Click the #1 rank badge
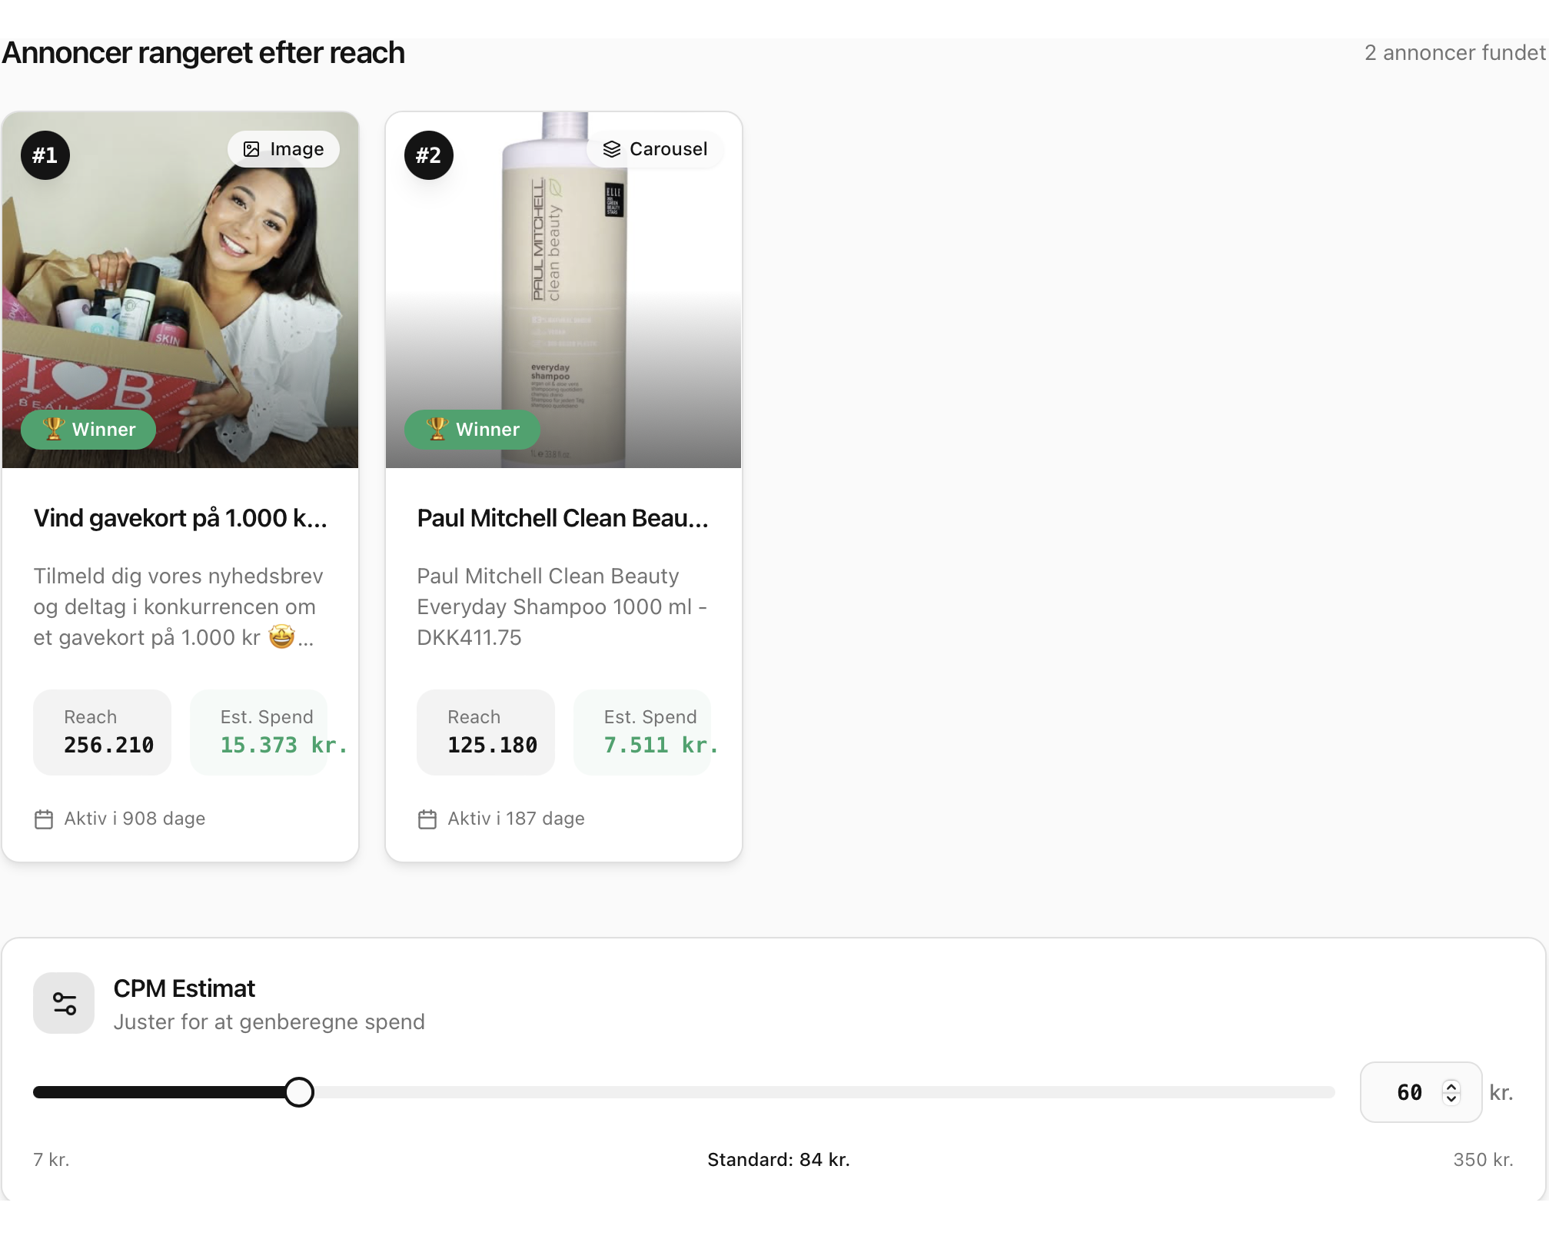 [x=45, y=155]
